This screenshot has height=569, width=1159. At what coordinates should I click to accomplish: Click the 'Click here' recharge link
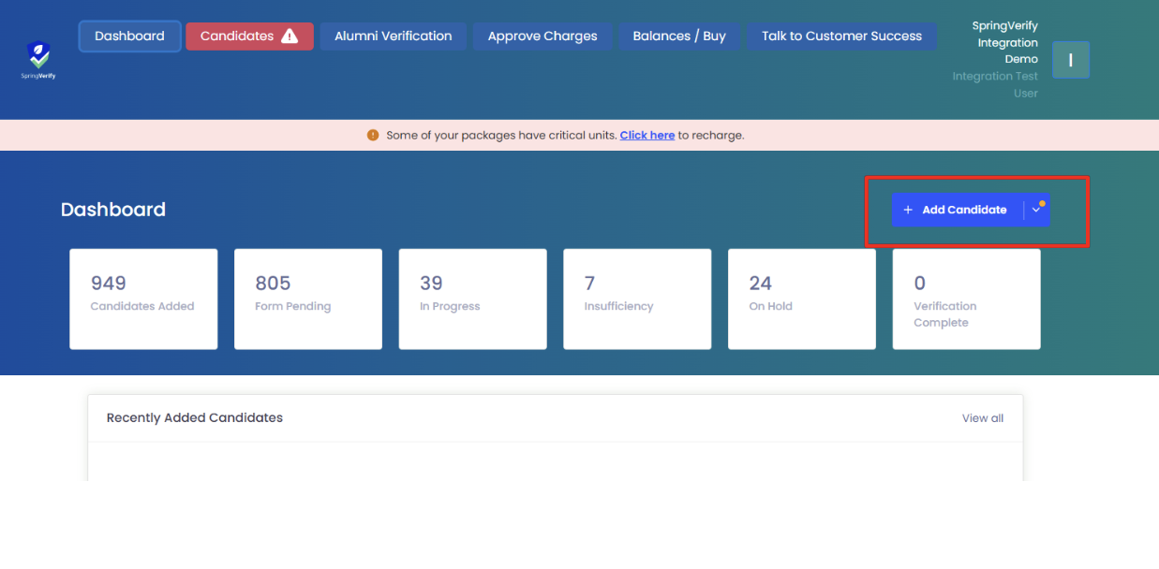click(x=646, y=135)
